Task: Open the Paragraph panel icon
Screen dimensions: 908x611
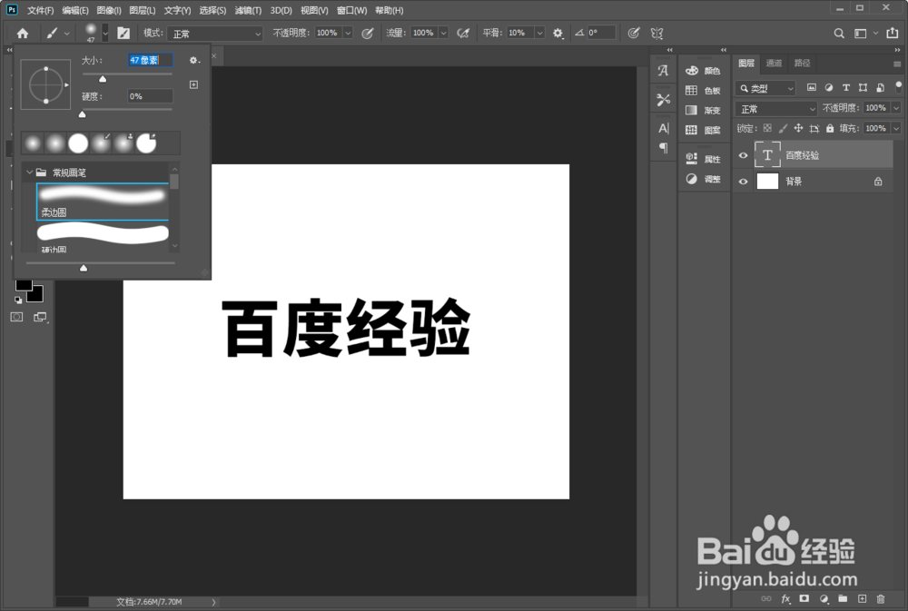Action: (664, 148)
